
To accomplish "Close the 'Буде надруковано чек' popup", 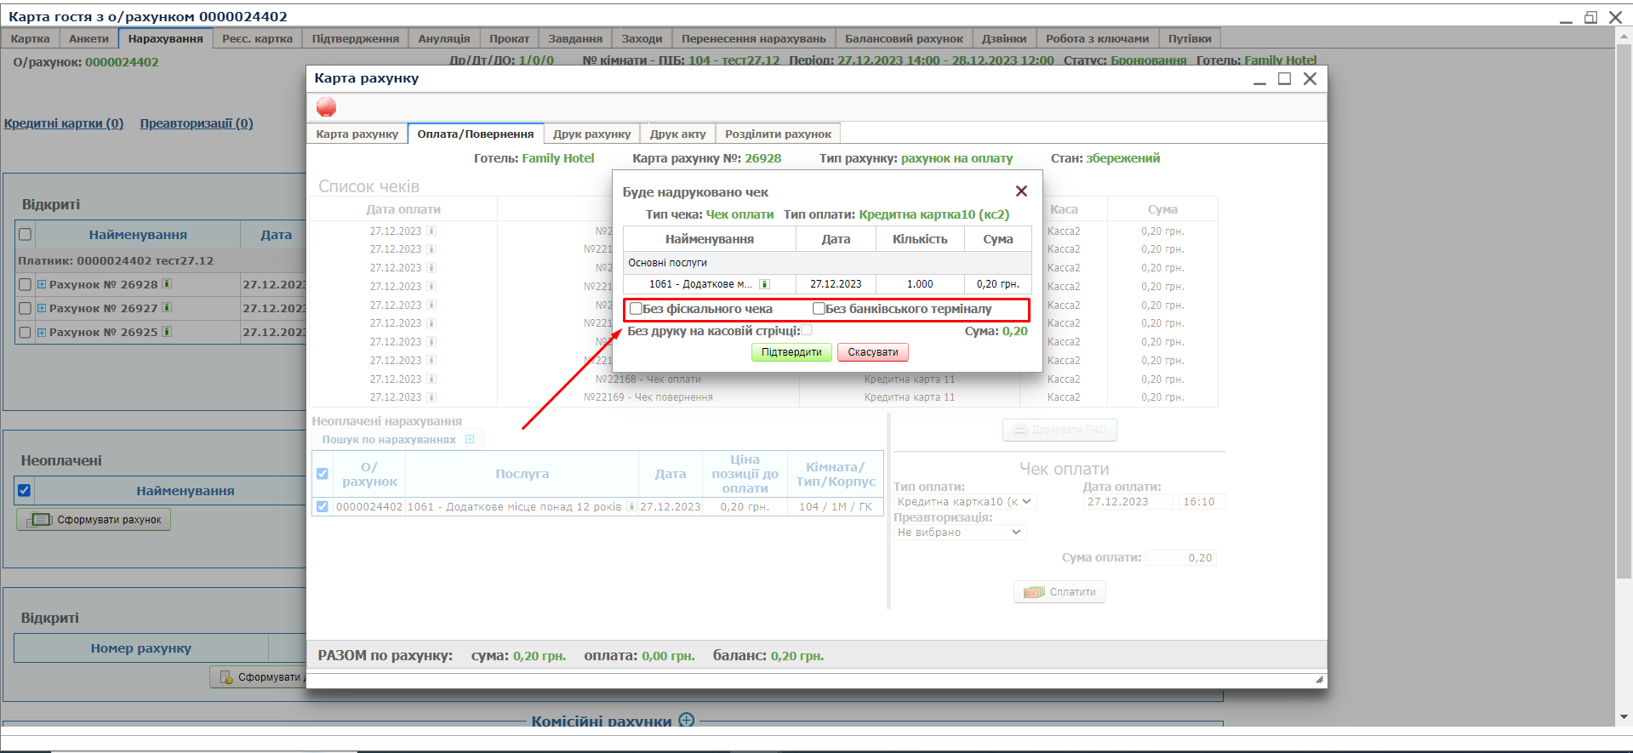I will [1021, 191].
